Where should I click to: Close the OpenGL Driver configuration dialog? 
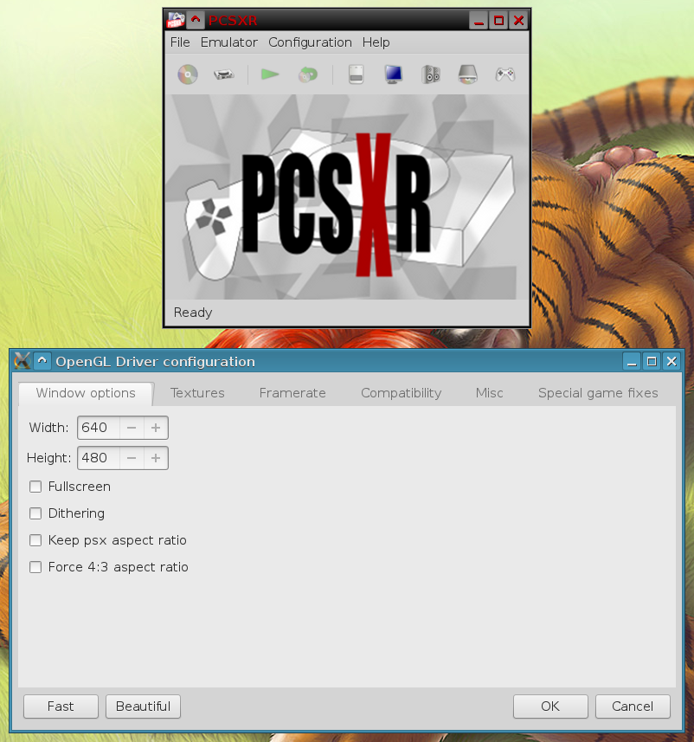672,361
